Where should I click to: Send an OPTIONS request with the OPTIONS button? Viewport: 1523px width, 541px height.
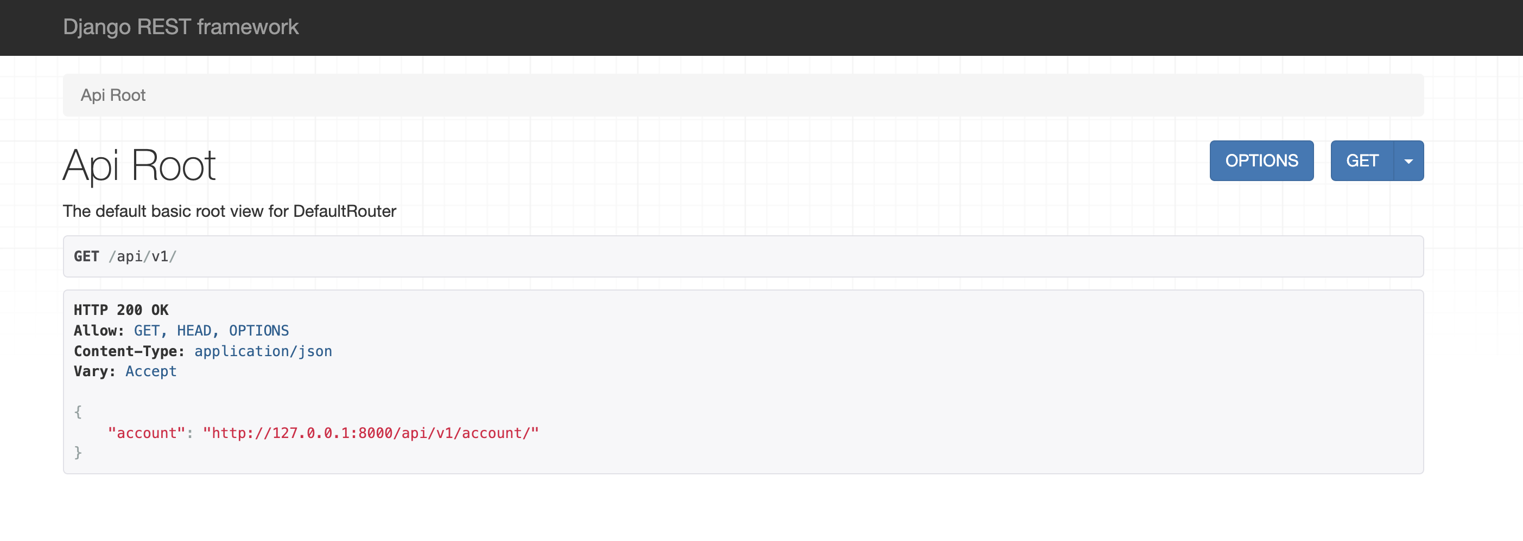pyautogui.click(x=1261, y=160)
